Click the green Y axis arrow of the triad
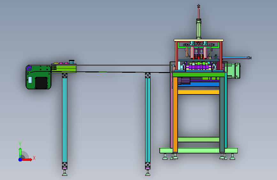The height and width of the screenshot is (180, 277). pos(20,153)
